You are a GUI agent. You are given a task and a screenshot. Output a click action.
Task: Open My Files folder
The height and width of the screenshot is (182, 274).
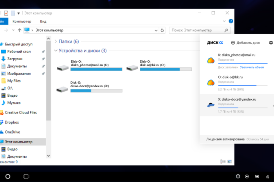14,81
